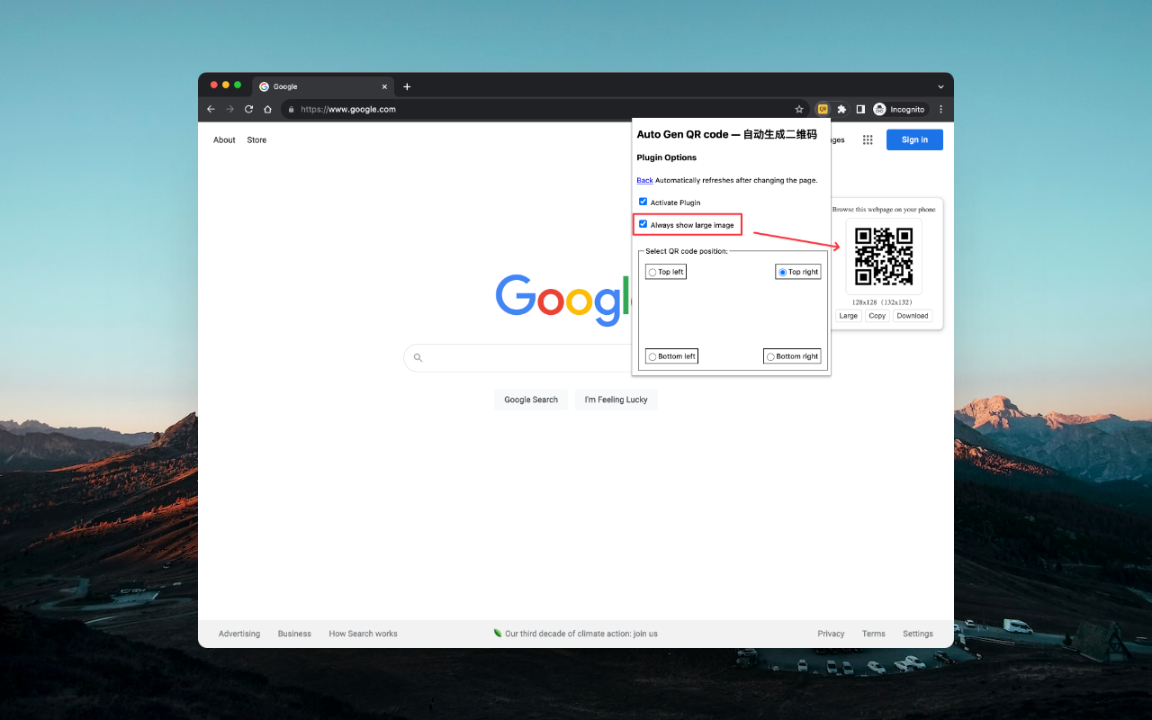This screenshot has width=1152, height=720.
Task: Open the Business footer link
Action: pos(294,634)
